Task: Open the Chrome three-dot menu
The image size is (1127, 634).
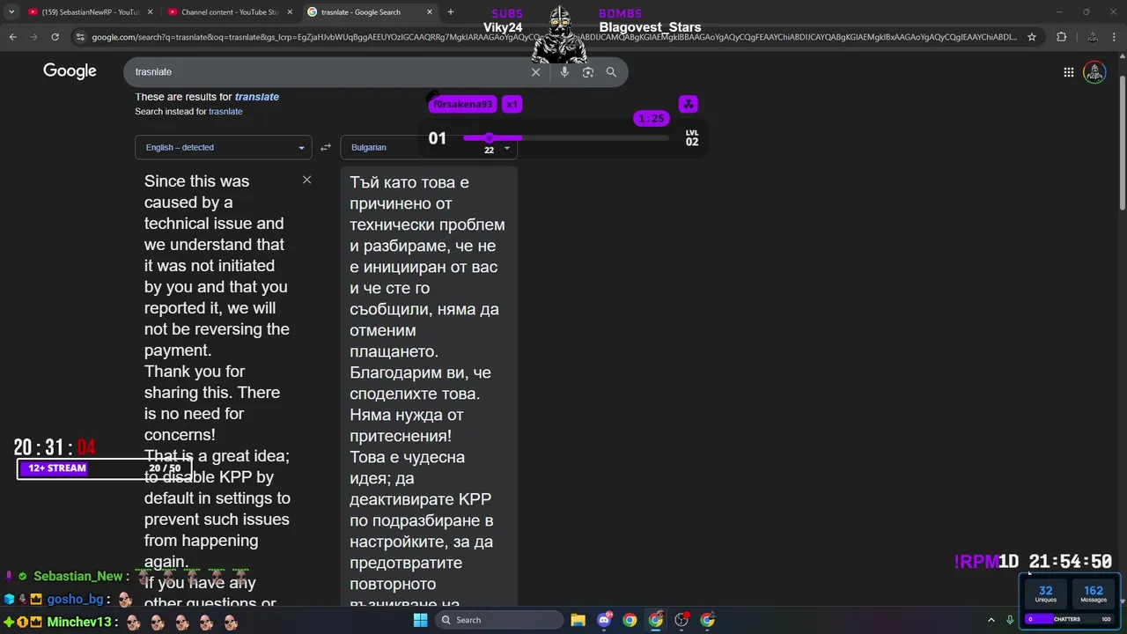Action: pos(1116,37)
